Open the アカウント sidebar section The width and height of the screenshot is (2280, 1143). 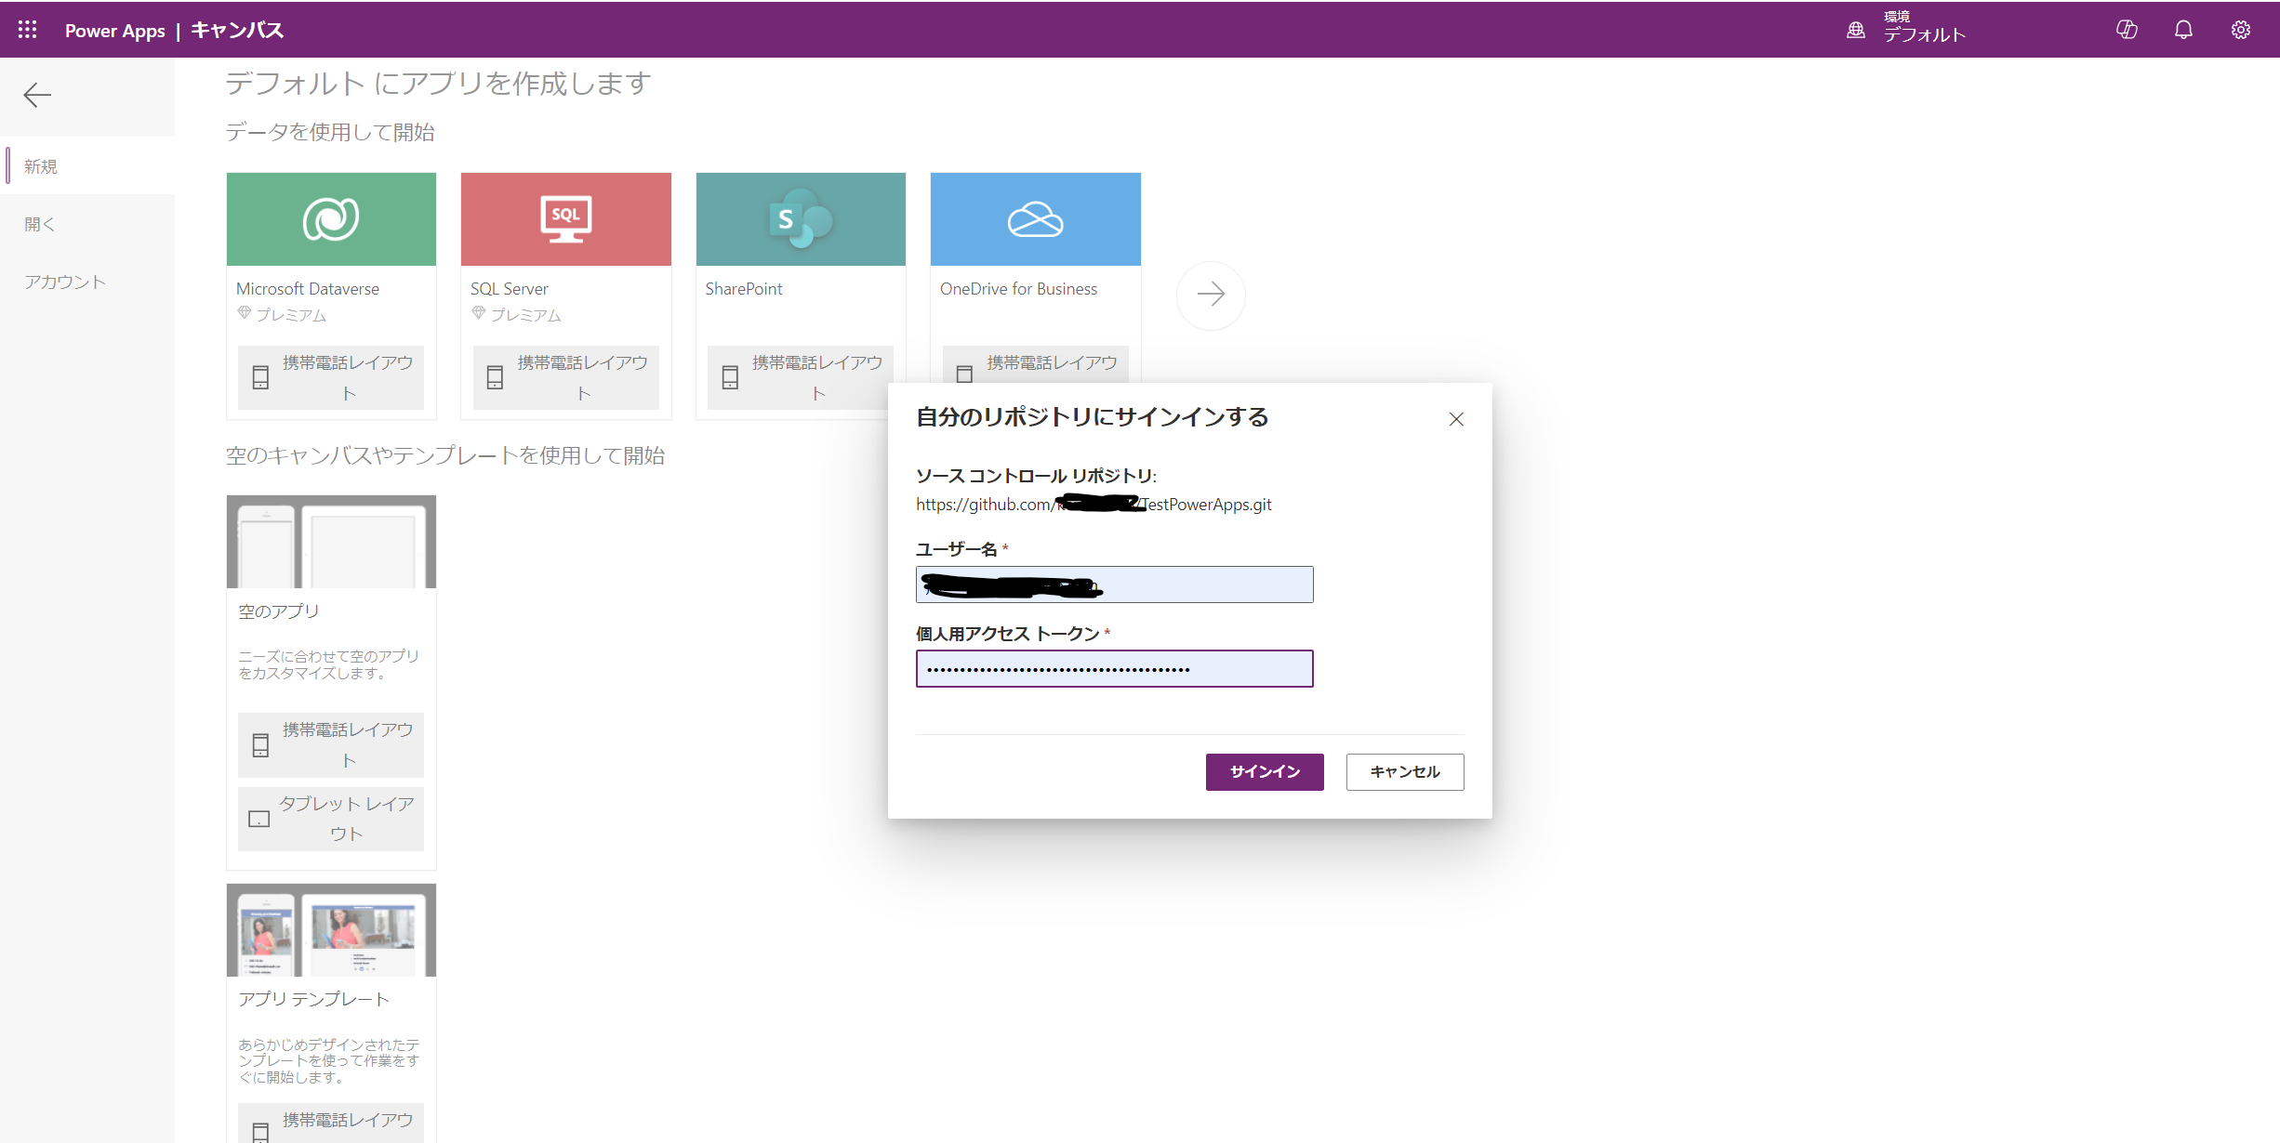pos(63,282)
